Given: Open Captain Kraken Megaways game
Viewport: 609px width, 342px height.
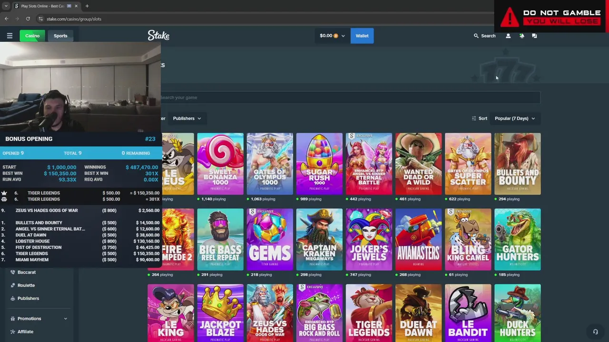Looking at the screenshot, I should (x=319, y=239).
